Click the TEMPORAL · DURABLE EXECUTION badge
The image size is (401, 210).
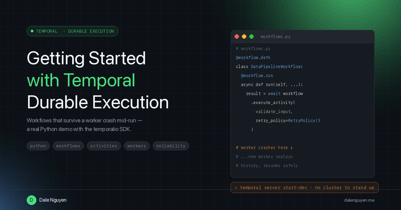[x=73, y=31]
